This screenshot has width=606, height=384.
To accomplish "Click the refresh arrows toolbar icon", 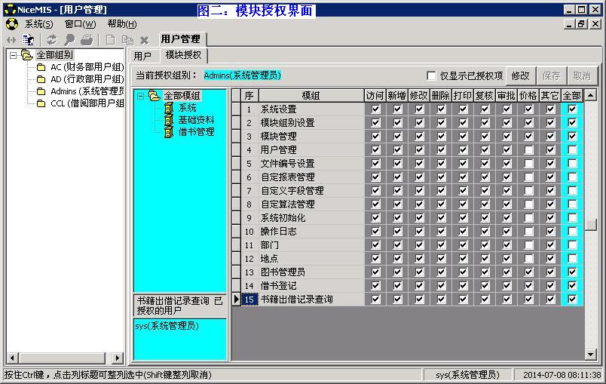I will (x=51, y=40).
